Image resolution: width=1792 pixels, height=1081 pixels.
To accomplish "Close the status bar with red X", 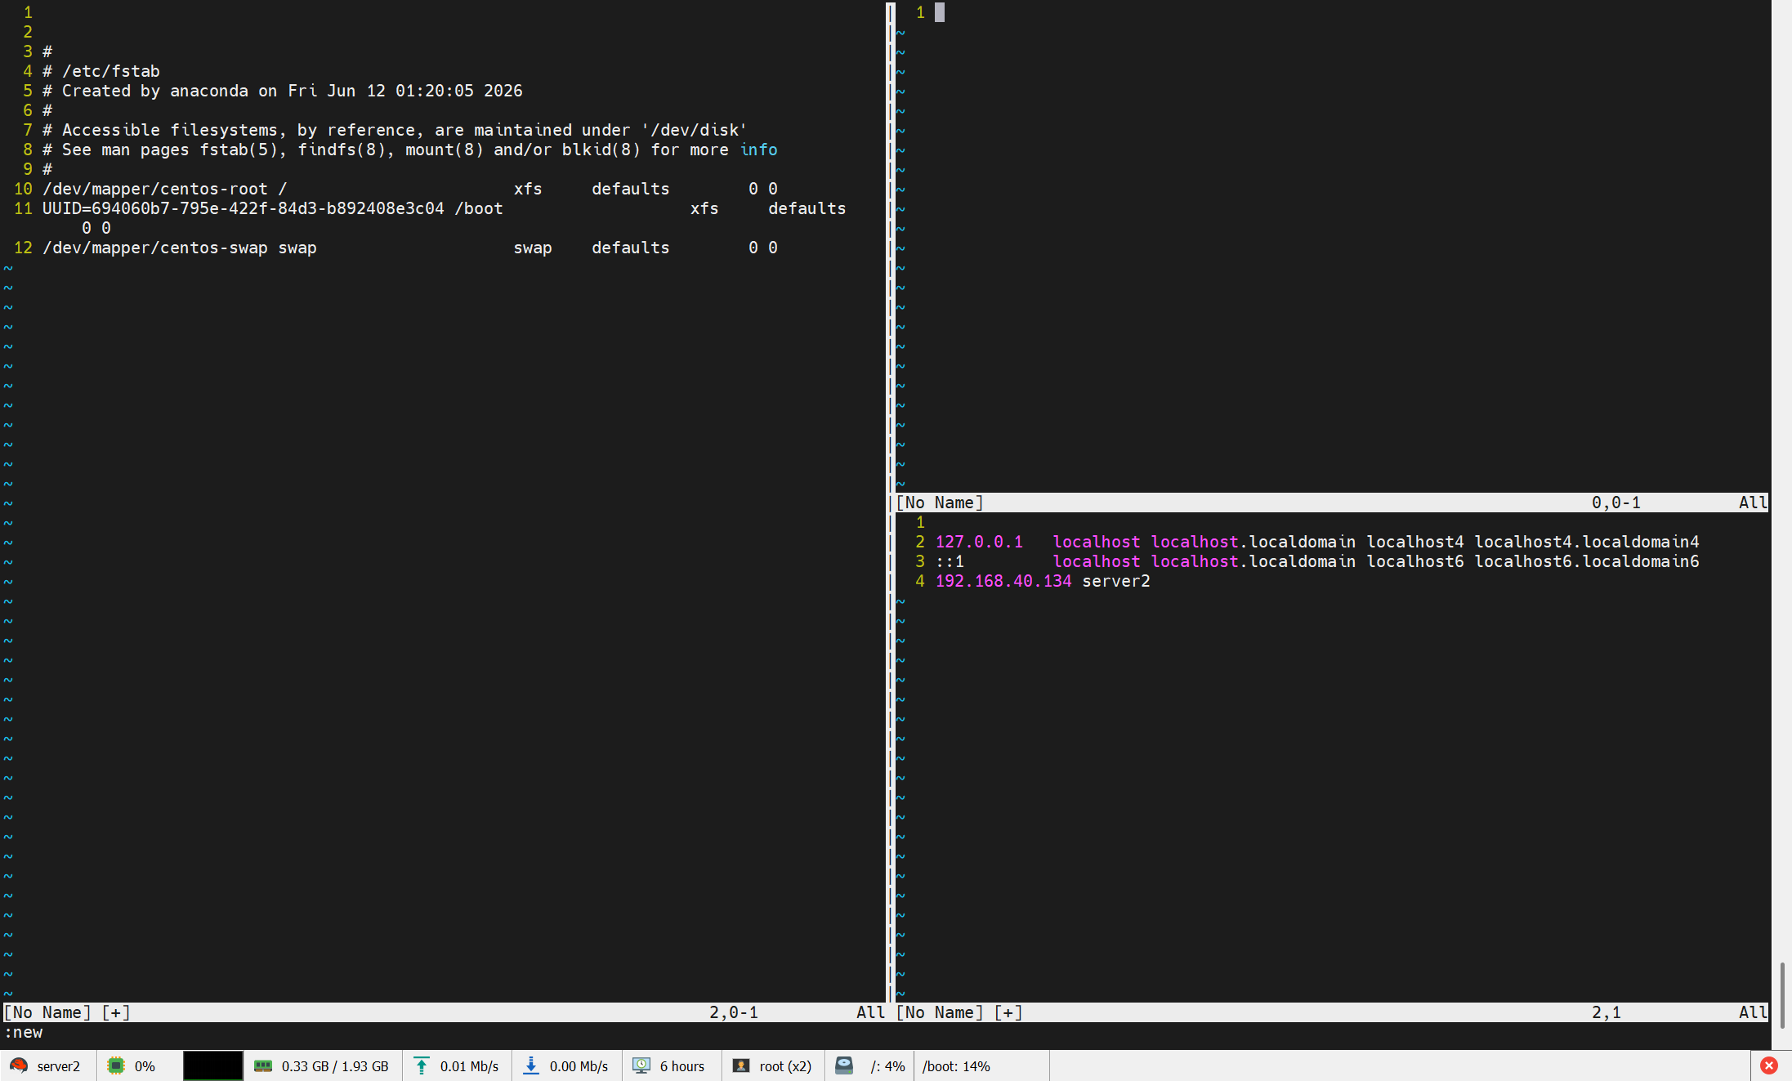I will pyautogui.click(x=1769, y=1065).
